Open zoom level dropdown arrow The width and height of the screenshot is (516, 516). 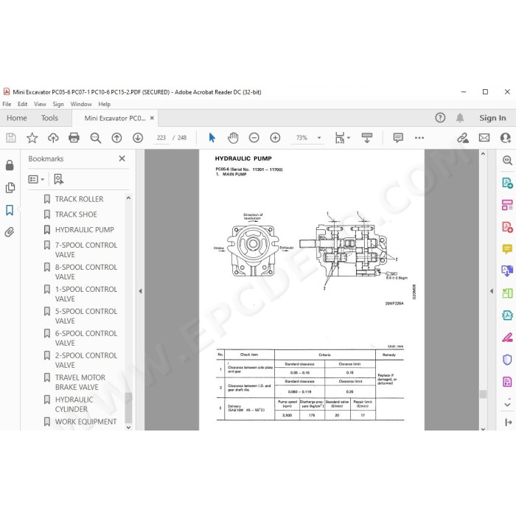click(319, 138)
